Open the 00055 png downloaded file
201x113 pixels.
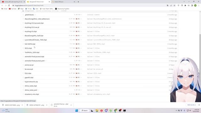(11, 105)
